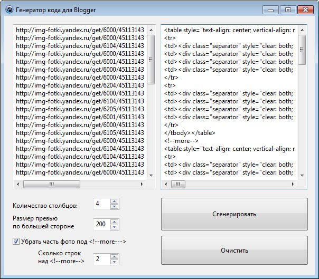
Task: Increase Количество столбцов value with up arrow
Action: click(x=114, y=201)
